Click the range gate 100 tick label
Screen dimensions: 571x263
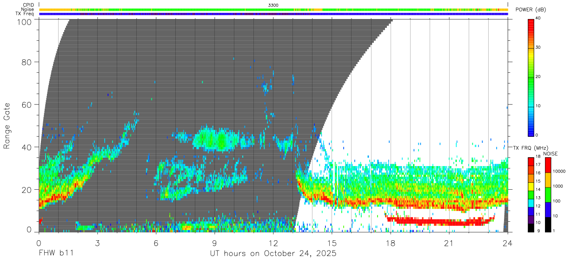click(x=25, y=22)
